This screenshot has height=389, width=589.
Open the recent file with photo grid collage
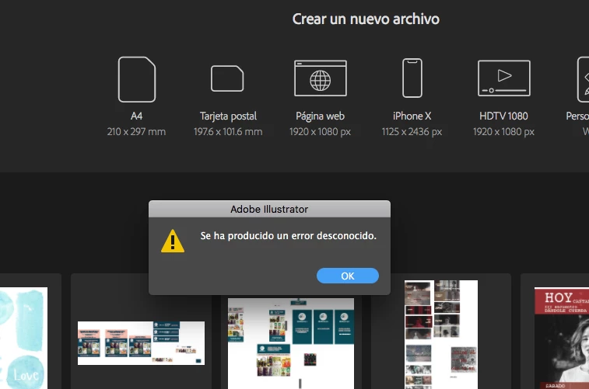441,335
